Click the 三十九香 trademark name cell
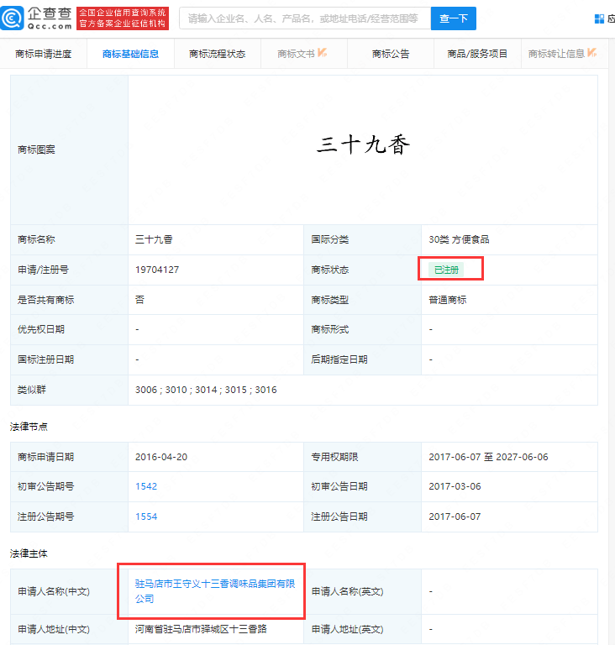 click(154, 239)
